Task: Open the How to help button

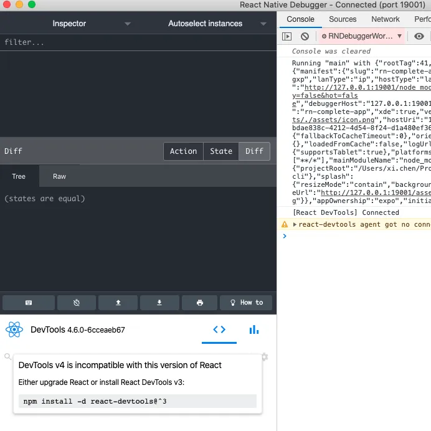Action: click(x=246, y=303)
